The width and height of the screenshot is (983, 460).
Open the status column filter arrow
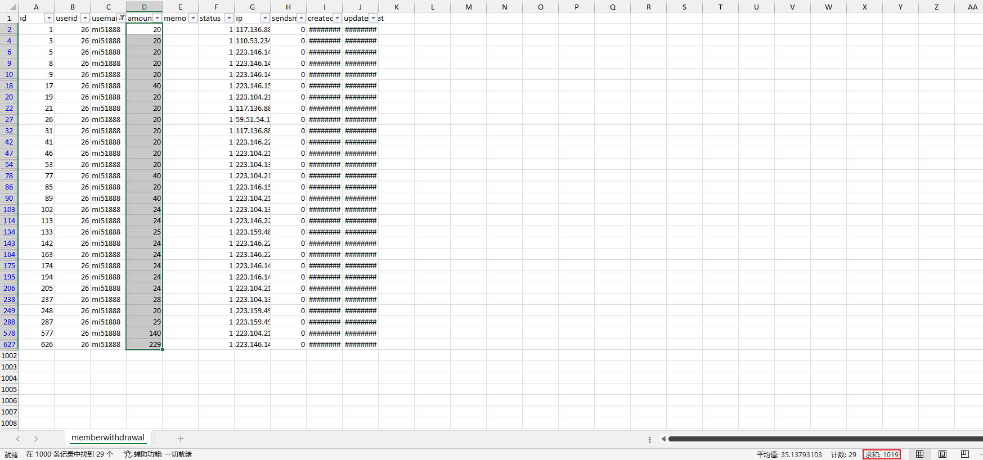[x=229, y=18]
